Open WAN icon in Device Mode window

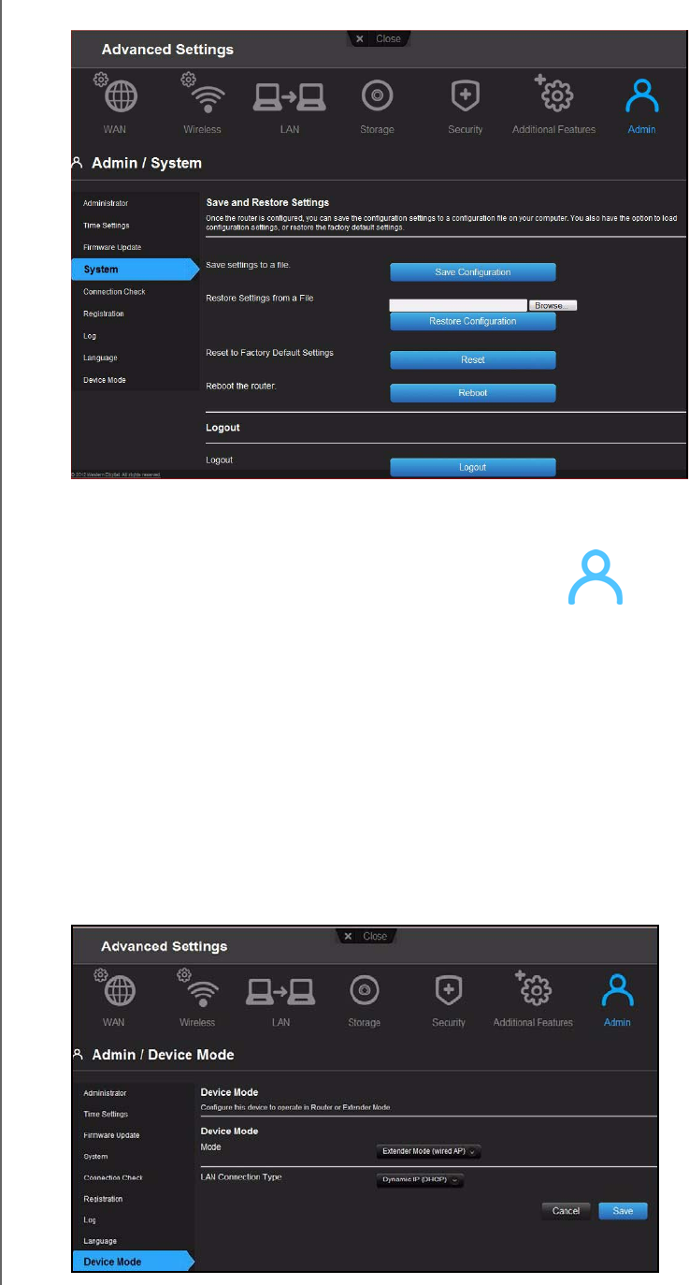[113, 990]
